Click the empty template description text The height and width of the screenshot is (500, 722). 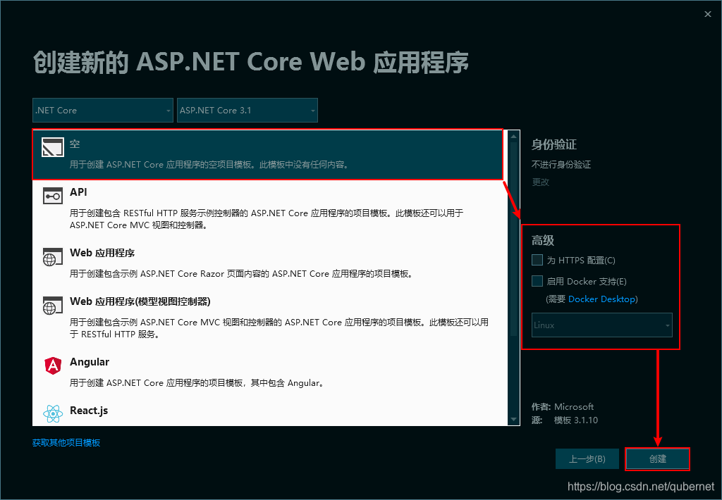209,164
